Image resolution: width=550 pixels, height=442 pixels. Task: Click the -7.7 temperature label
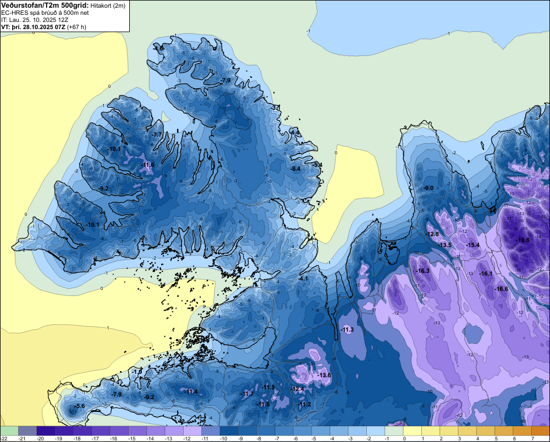[x=157, y=135]
